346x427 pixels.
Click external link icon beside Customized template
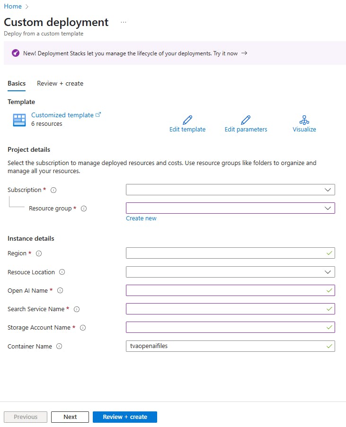coord(98,114)
